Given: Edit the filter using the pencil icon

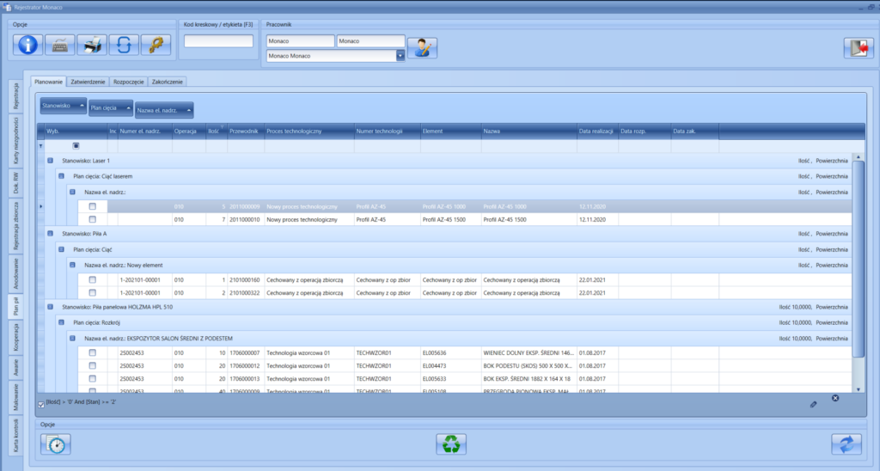Looking at the screenshot, I should [x=813, y=403].
